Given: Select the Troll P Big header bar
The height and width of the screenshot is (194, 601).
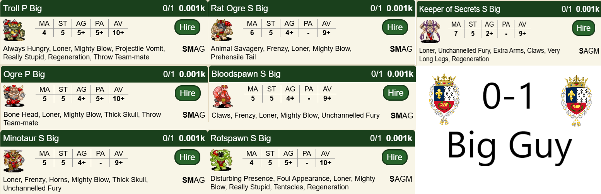Looking at the screenshot, I should tap(77, 8).
